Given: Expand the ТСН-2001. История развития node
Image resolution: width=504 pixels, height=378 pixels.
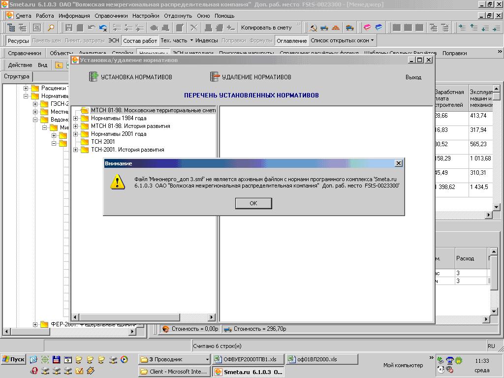Looking at the screenshot, I should [76, 150].
